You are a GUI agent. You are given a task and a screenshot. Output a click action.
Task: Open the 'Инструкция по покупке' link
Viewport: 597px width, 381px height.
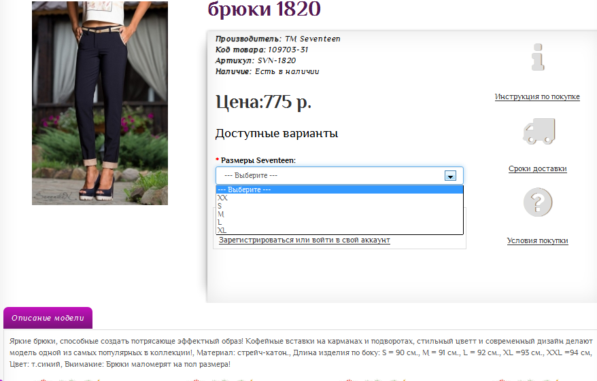[x=537, y=97]
